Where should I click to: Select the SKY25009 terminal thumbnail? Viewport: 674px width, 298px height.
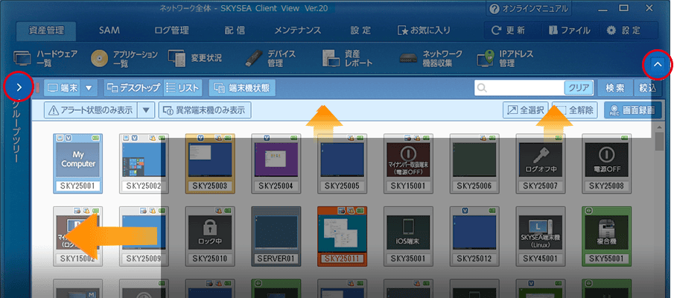click(x=144, y=236)
